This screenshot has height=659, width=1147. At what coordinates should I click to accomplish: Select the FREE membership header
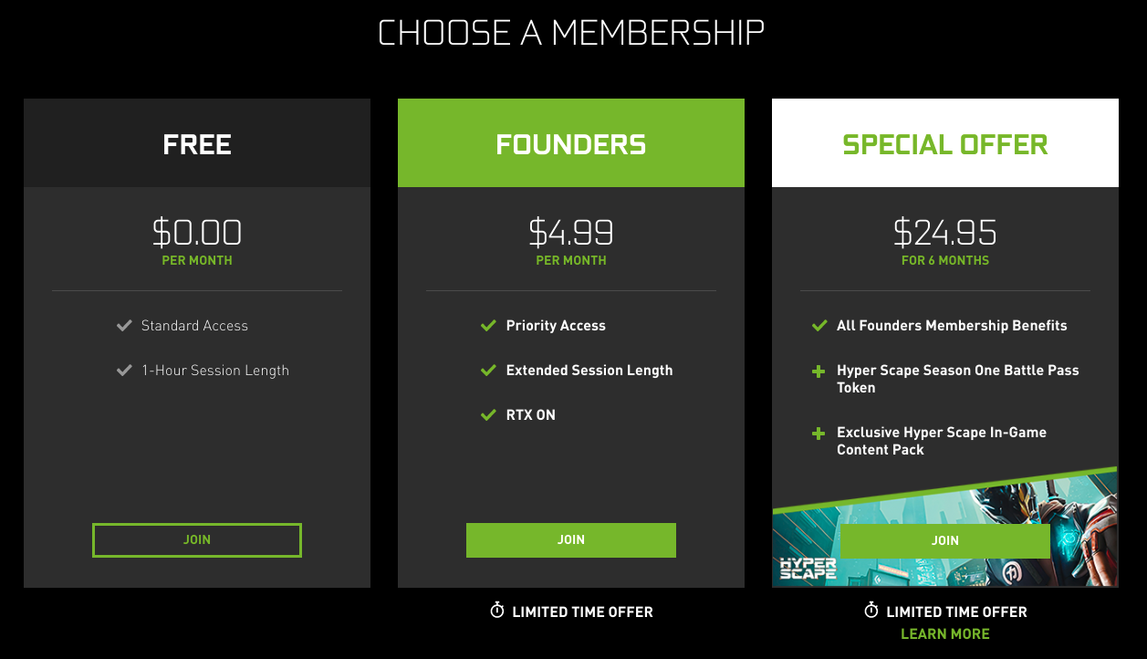(196, 142)
